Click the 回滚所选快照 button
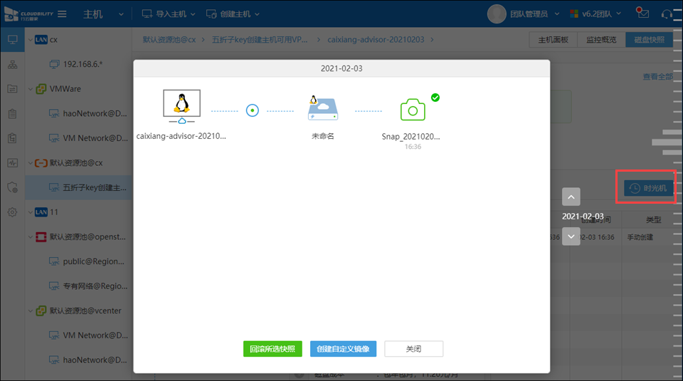The width and height of the screenshot is (683, 381). 272,349
